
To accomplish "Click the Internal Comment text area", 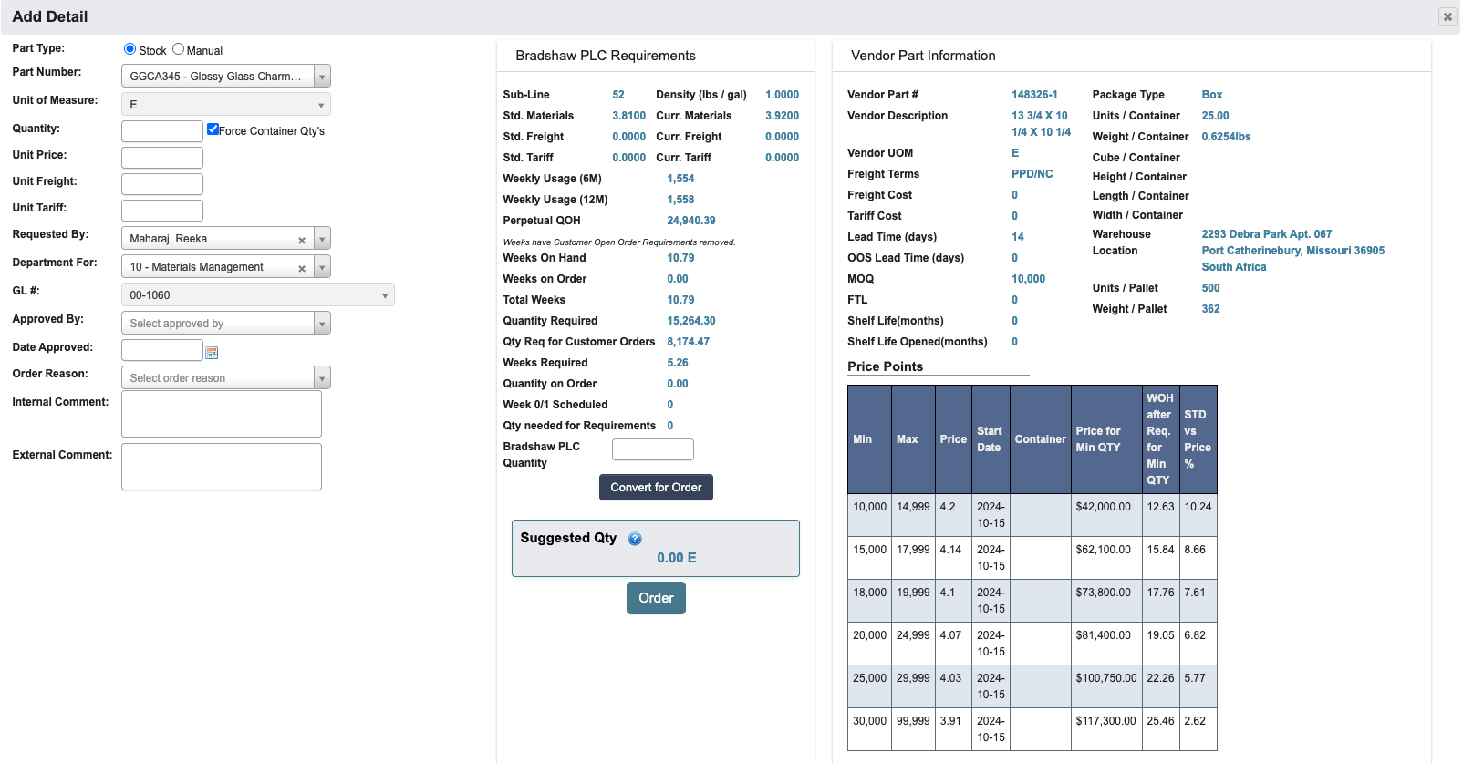I will click(222, 414).
